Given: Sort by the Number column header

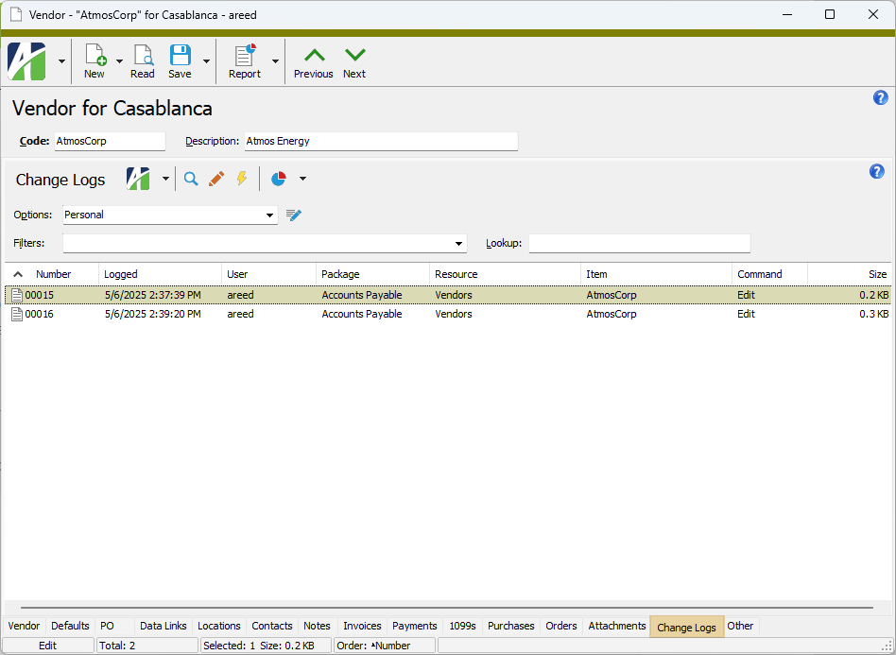Looking at the screenshot, I should tap(53, 274).
